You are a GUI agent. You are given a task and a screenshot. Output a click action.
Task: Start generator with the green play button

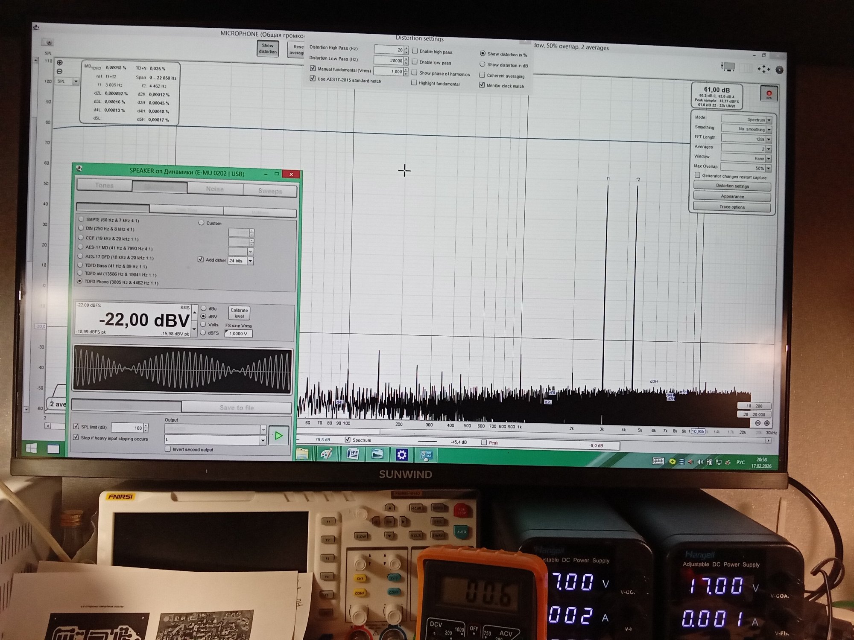(278, 436)
